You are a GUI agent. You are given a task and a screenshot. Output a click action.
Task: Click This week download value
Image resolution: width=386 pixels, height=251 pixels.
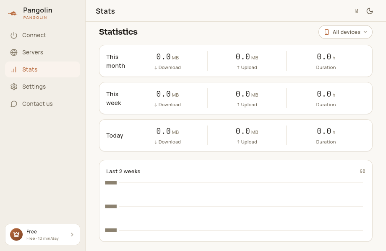tap(167, 94)
